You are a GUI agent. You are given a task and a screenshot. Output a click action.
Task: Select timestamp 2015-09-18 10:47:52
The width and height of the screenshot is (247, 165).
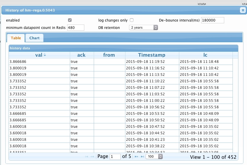click(152, 127)
